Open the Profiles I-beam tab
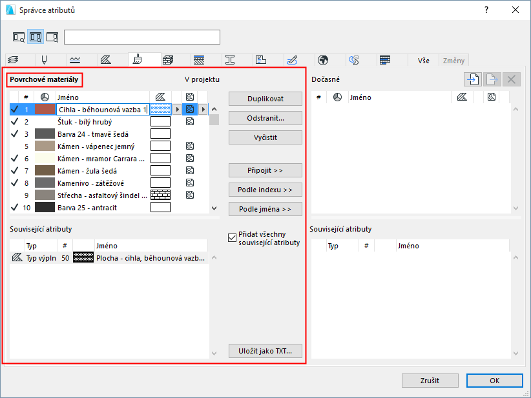This screenshot has width=531, height=398. pyautogui.click(x=230, y=60)
